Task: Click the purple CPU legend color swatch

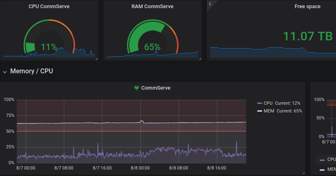Action: pyautogui.click(x=260, y=103)
